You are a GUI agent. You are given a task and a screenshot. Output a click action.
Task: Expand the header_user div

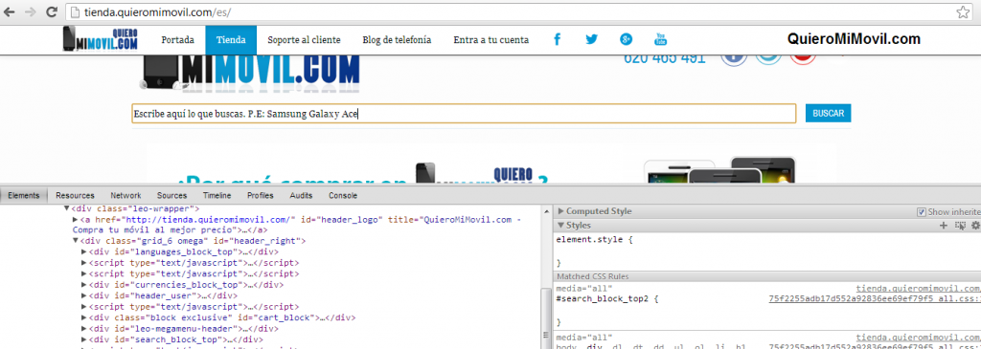coord(84,295)
